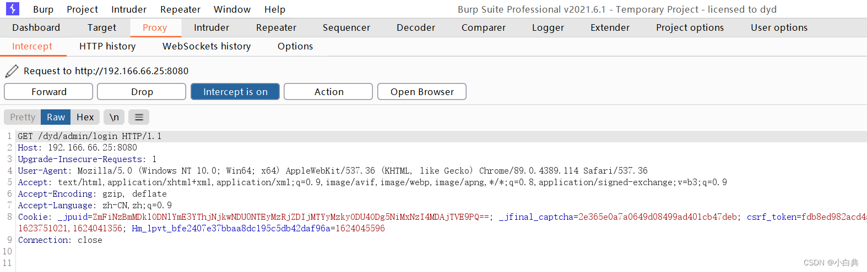Open the Window menu
The height and width of the screenshot is (272, 867).
point(232,9)
